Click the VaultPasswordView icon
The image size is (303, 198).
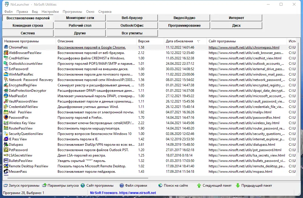pyautogui.click(x=6, y=101)
